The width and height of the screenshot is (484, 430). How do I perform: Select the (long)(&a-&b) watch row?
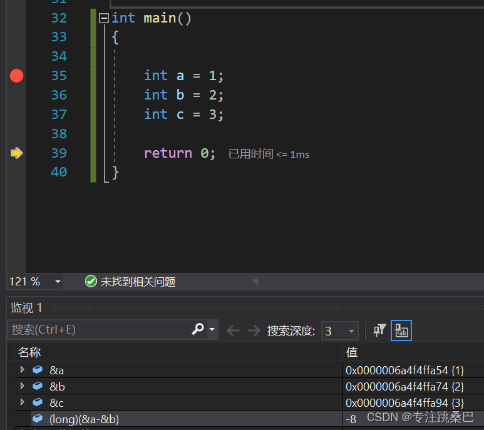tap(85, 419)
